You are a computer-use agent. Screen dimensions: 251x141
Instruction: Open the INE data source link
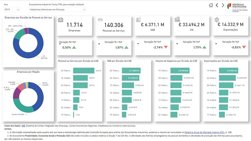pos(23,126)
